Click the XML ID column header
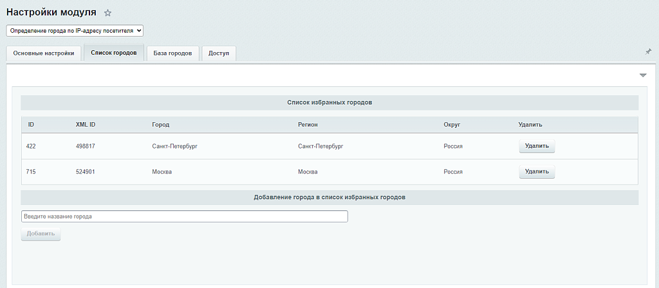This screenshot has height=288, width=659. coord(86,124)
